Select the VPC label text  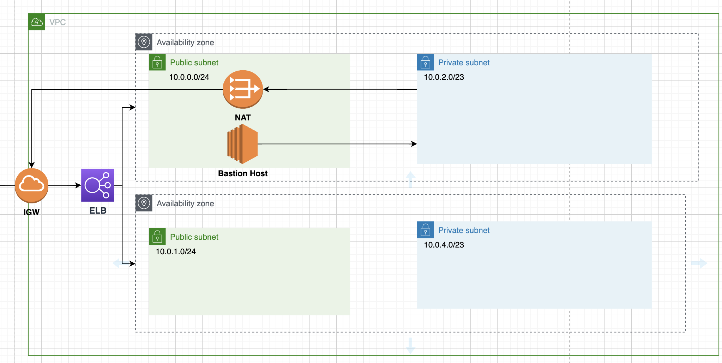click(x=58, y=22)
